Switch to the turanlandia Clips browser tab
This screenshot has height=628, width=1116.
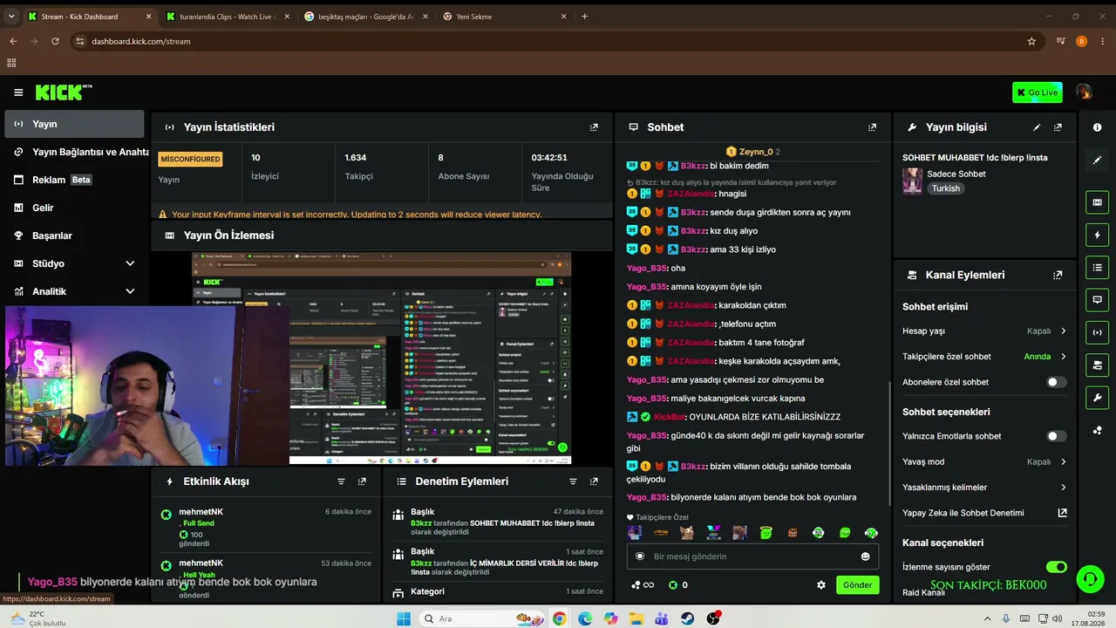pos(228,17)
